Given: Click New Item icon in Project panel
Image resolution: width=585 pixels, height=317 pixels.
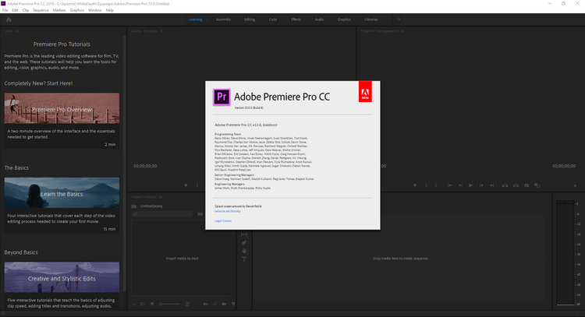Looking at the screenshot, I should [233, 304].
